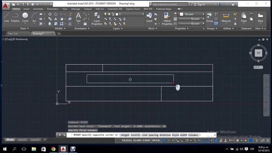
Task: Click the Table icon in Annotation
Action: coord(85,24)
